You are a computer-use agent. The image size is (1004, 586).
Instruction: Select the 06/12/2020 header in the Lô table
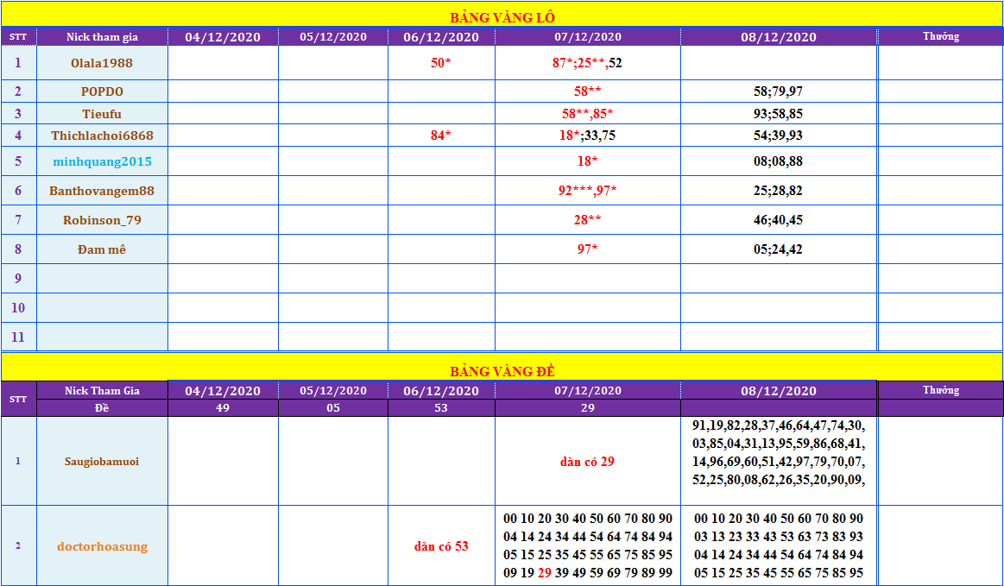pyautogui.click(x=441, y=36)
